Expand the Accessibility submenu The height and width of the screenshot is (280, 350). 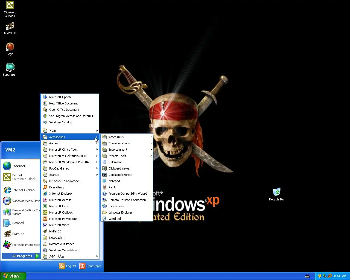click(x=127, y=137)
